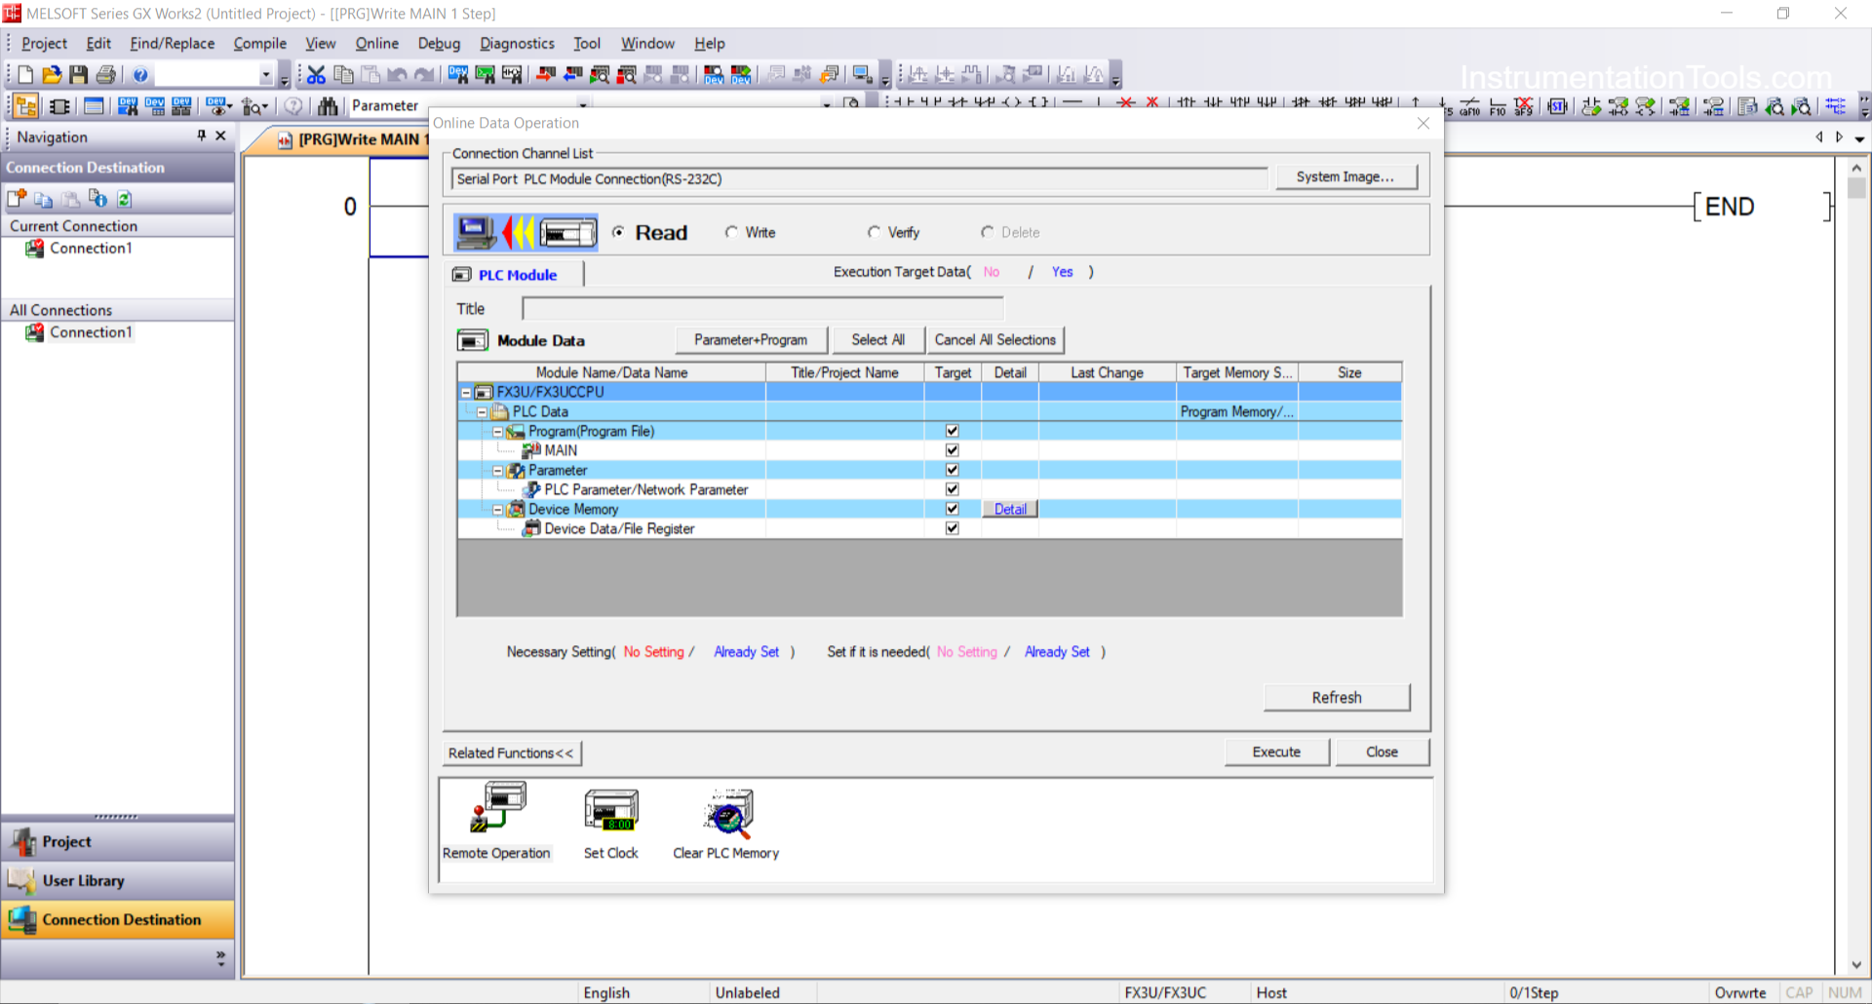The image size is (1872, 1004).
Task: Click Detail button in Device Memory row
Action: (1010, 509)
